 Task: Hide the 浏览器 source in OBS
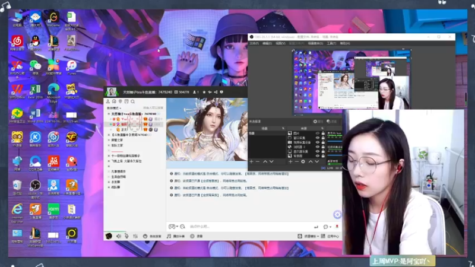318,147
